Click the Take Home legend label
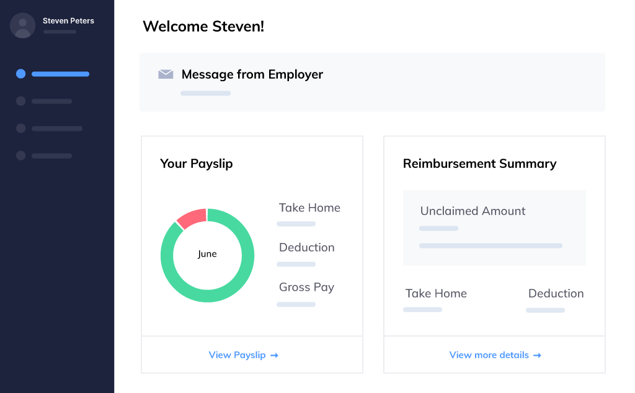Viewport: 635px width, 393px height. (309, 208)
